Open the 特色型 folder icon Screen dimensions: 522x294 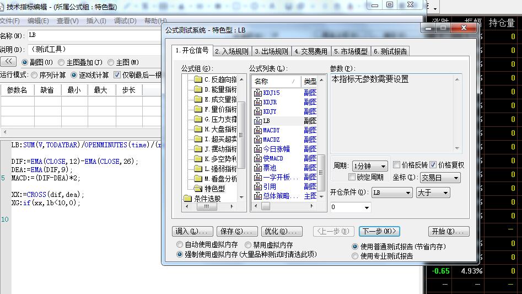click(x=198, y=189)
